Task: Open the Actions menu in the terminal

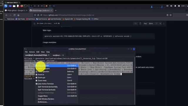Action: (x=32, y=52)
